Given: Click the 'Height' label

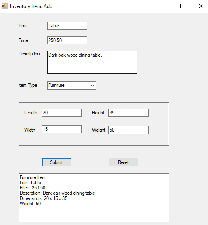Looking at the screenshot, I should click(98, 113).
